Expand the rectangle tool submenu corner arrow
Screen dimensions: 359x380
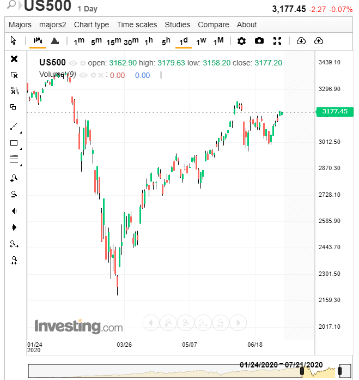(x=21, y=149)
